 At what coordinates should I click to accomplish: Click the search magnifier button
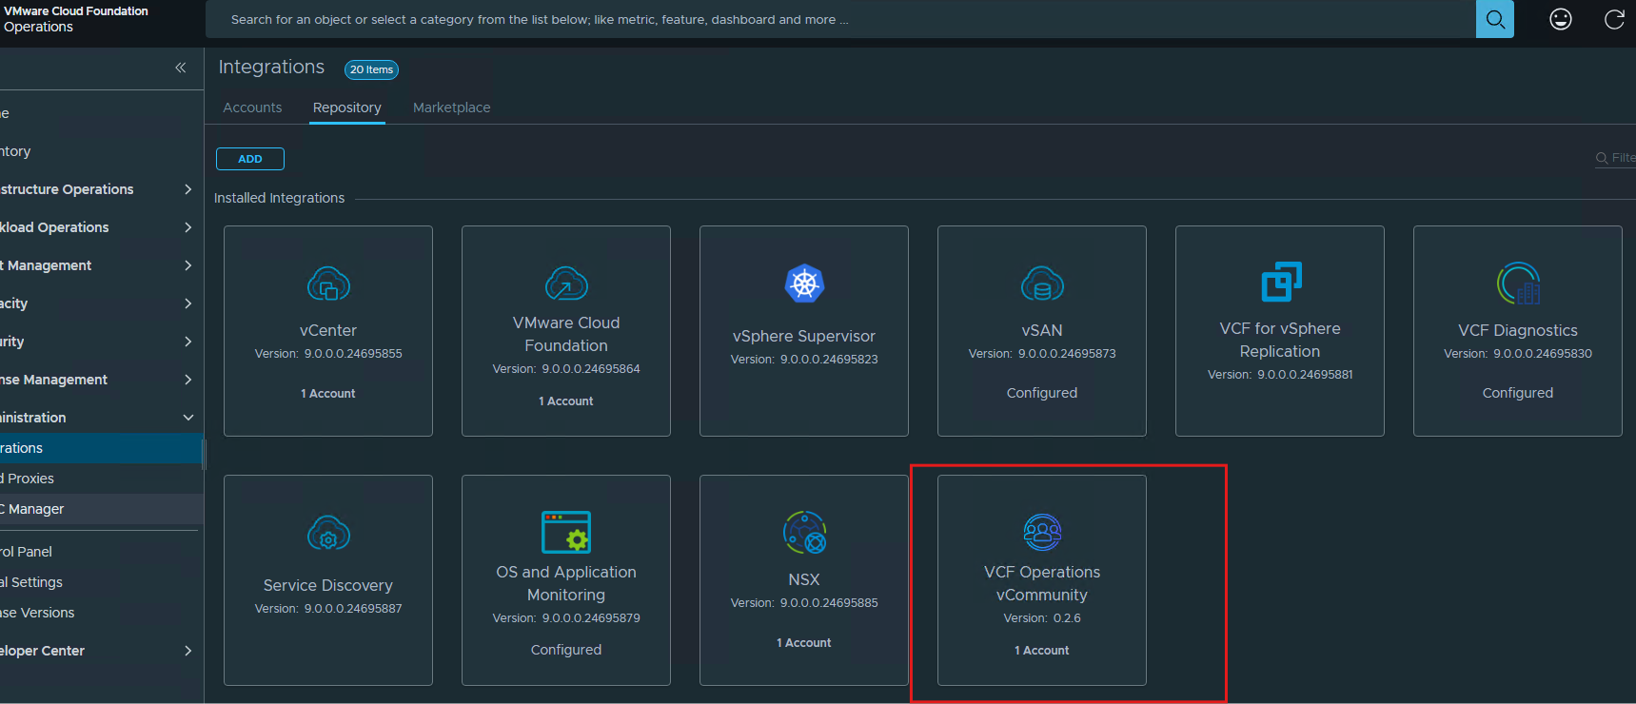click(1494, 19)
